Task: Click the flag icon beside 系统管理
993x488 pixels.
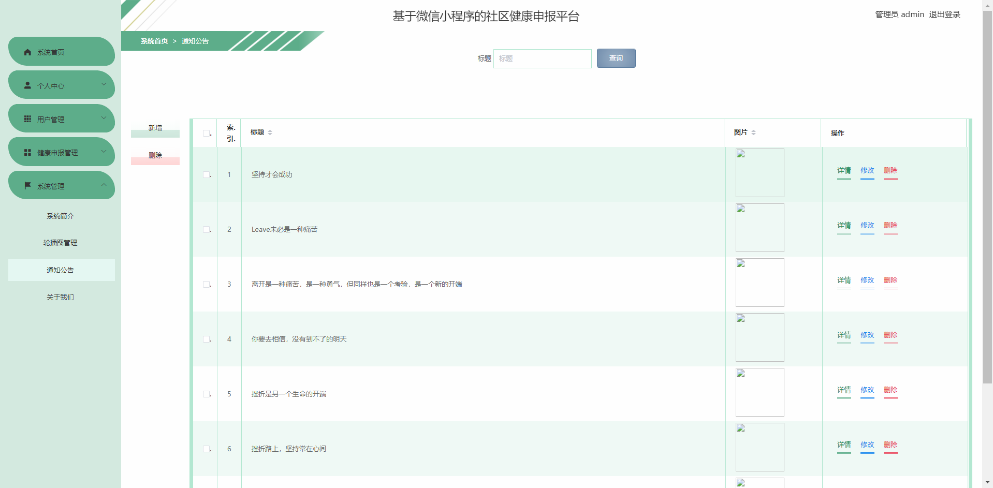Action: pos(28,186)
